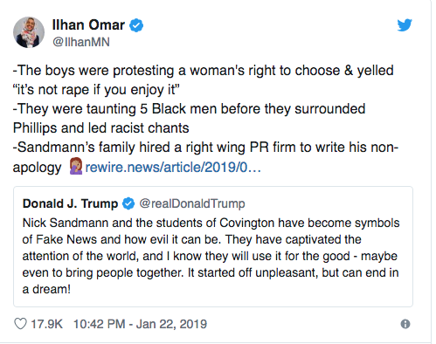This screenshot has height=344, width=436.
Task: Click the Ilhan Omar display name
Action: point(88,24)
